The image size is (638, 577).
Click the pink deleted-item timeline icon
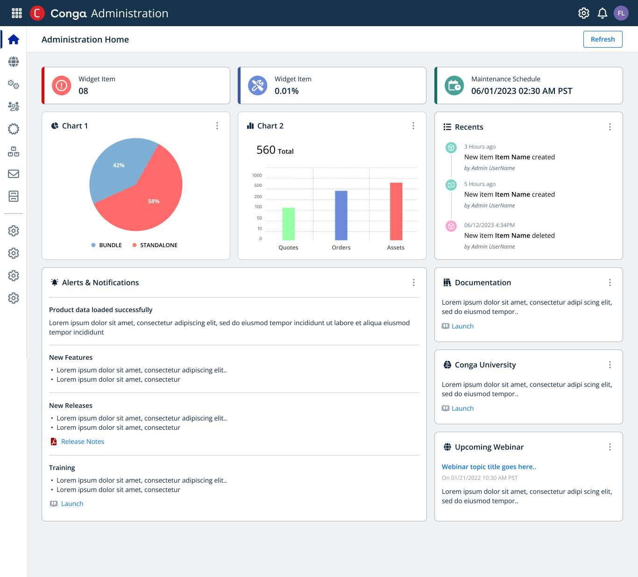[451, 226]
